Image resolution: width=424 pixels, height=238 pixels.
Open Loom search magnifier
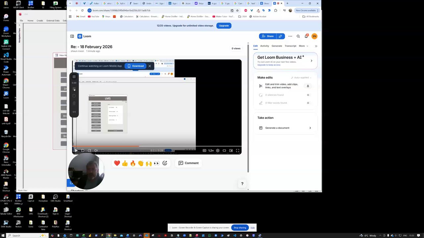point(298,36)
